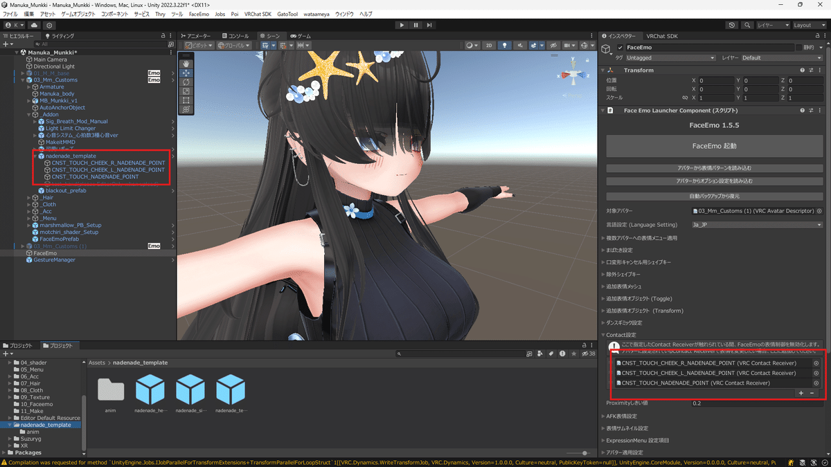The image size is (831, 467).
Task: Click the orientation gizmo in scene view
Action: (x=573, y=73)
